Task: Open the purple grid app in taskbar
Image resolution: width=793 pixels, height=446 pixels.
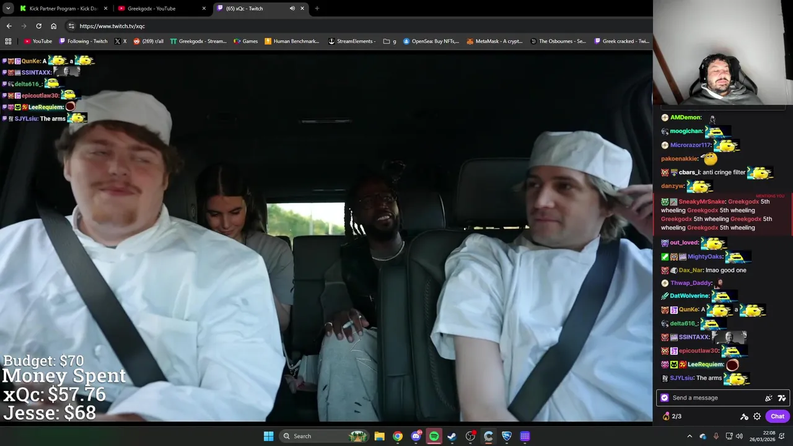Action: tap(525, 436)
